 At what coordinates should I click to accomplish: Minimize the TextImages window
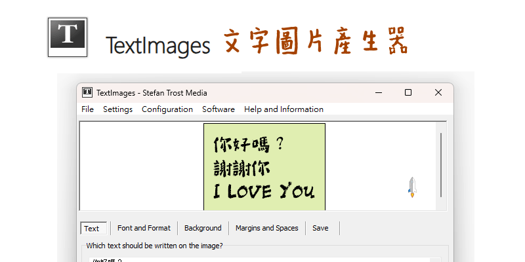tap(378, 93)
